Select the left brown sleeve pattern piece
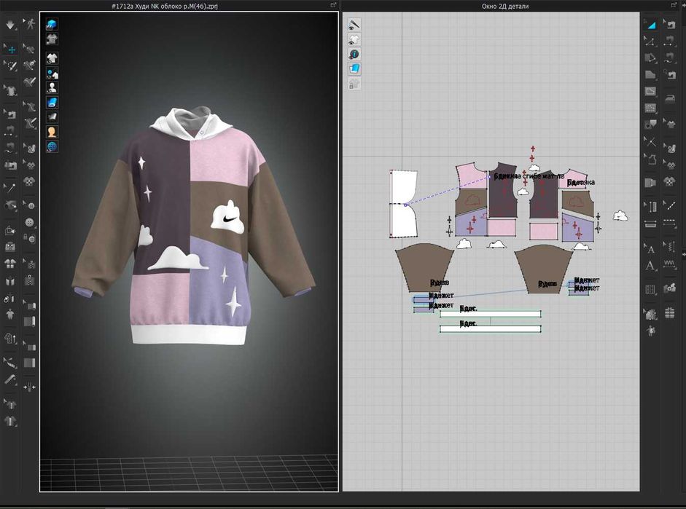This screenshot has width=686, height=509. 424,267
